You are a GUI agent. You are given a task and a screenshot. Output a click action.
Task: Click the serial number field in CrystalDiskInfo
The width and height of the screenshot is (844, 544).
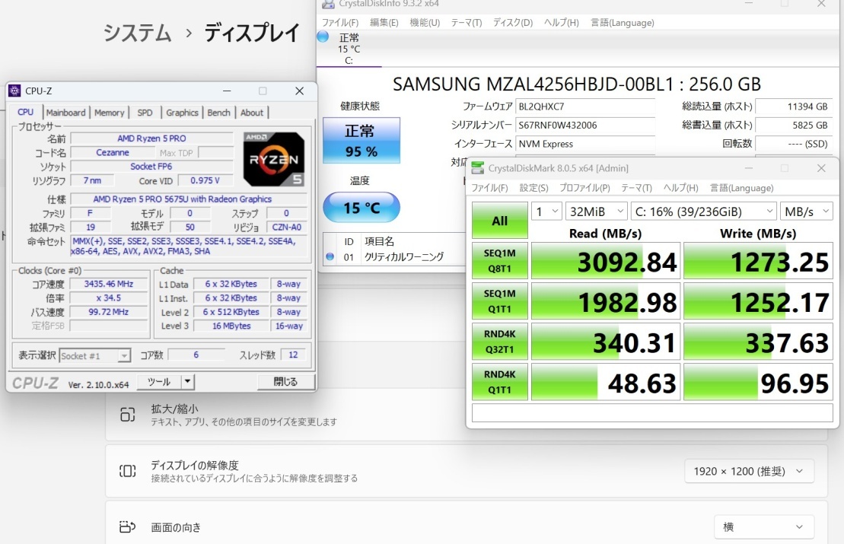click(x=585, y=126)
